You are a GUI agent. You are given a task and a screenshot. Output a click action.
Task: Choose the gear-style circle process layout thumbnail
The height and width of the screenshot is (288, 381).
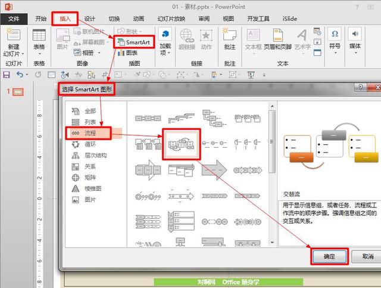pos(148,196)
